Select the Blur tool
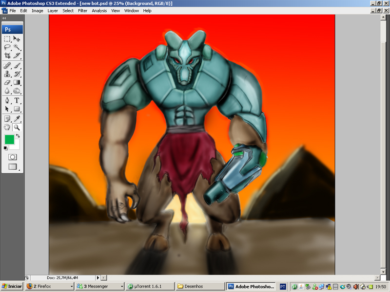Viewport: 390px width, 292px height. [7, 91]
